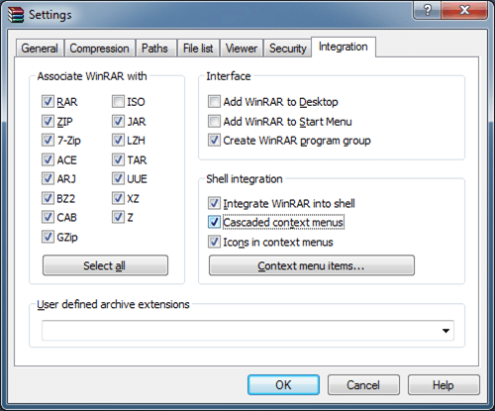
Task: Uncheck the RAR association checkbox
Action: [48, 101]
